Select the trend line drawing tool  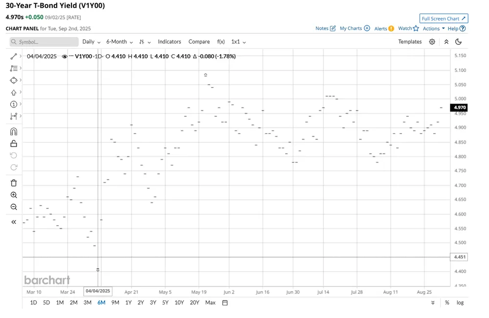coord(13,56)
